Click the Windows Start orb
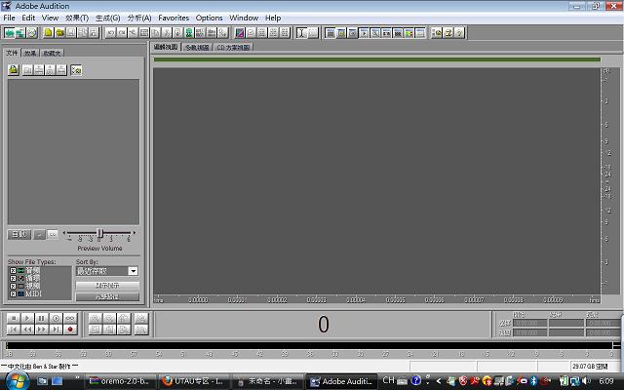The image size is (624, 390). point(17,381)
